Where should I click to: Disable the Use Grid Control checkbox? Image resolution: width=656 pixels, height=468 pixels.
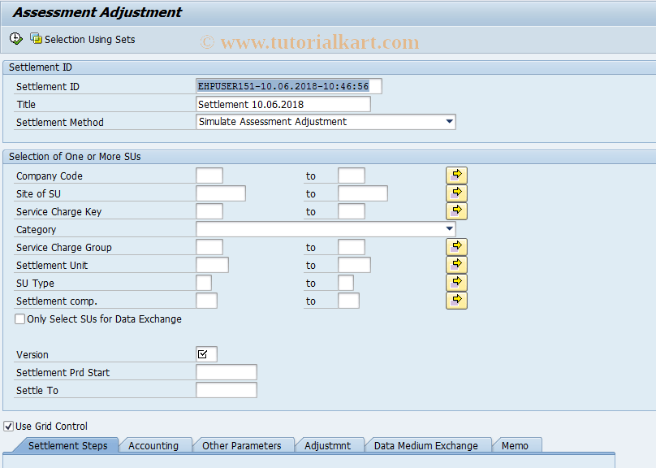click(7, 426)
